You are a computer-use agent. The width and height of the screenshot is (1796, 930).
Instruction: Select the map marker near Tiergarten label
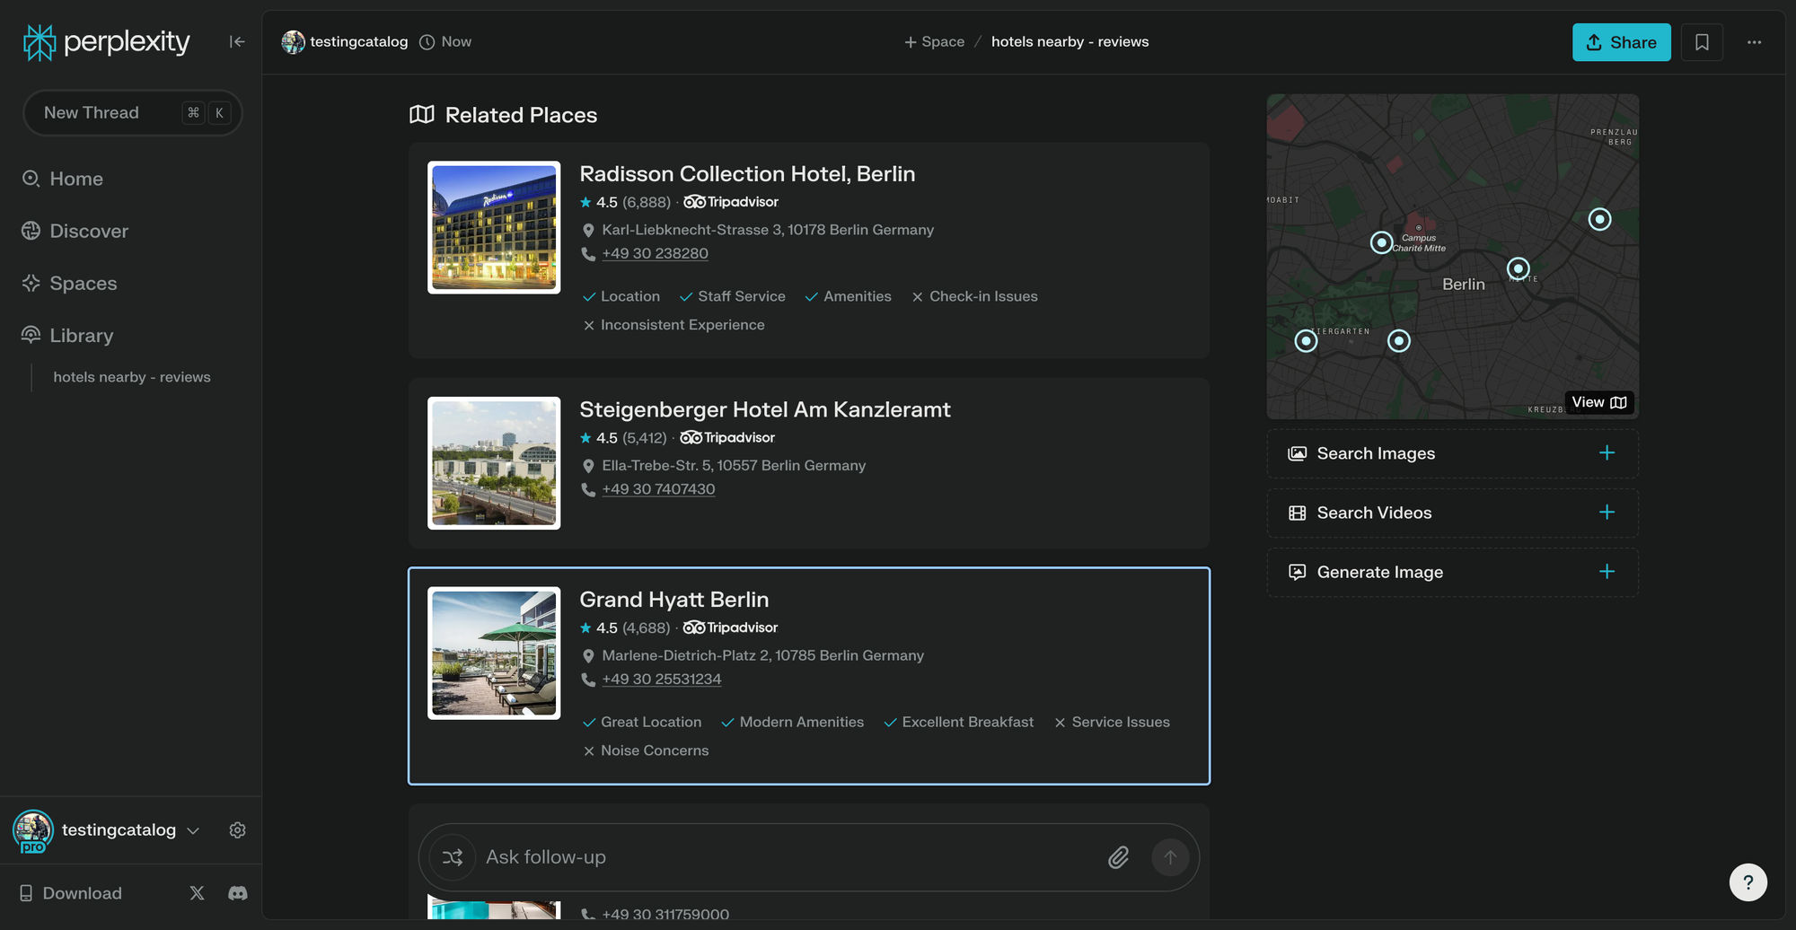tap(1306, 341)
